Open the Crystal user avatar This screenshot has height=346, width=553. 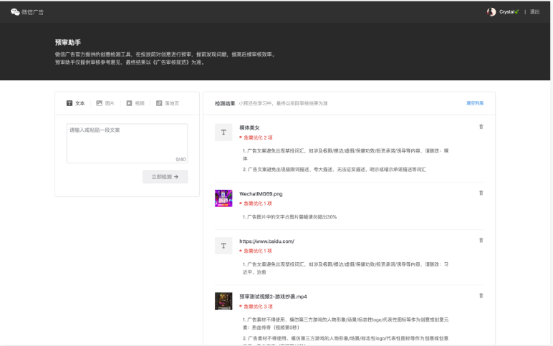pos(491,12)
